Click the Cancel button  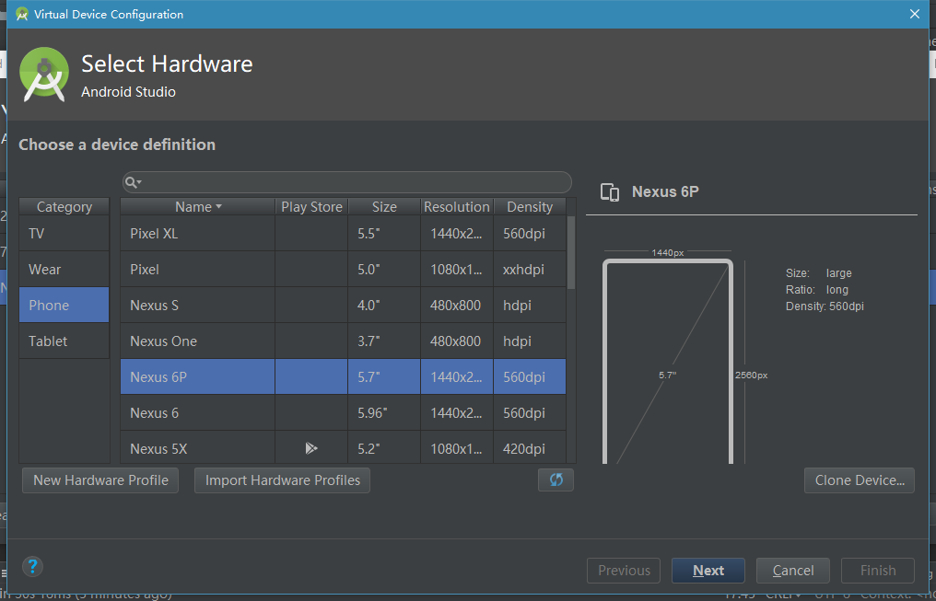(792, 570)
